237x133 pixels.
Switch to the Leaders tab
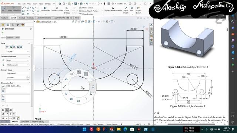pyautogui.click(x=10, y=38)
